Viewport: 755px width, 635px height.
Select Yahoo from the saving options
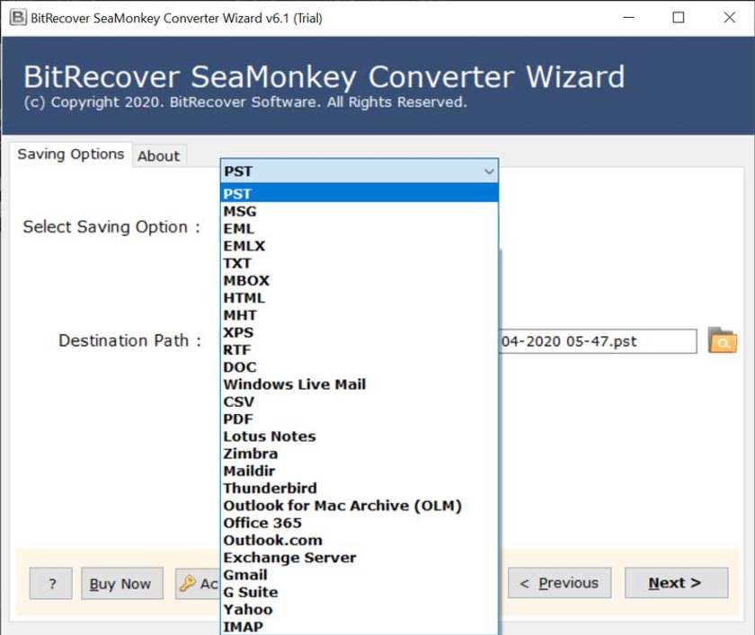pyautogui.click(x=360, y=610)
